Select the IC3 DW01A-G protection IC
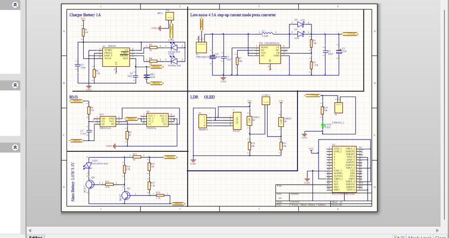Screen dimensions: 449x238 click(x=108, y=121)
